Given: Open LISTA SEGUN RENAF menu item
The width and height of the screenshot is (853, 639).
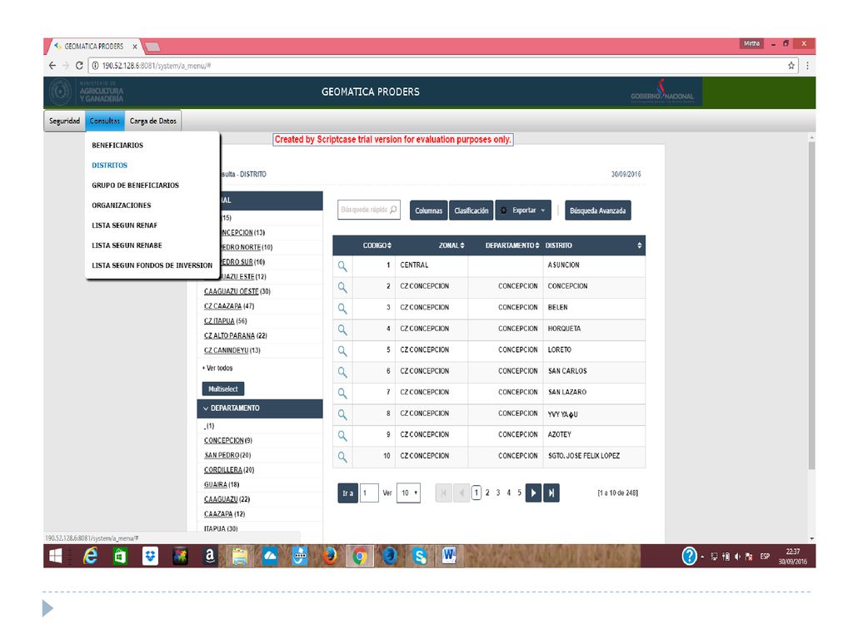Looking at the screenshot, I should (125, 225).
